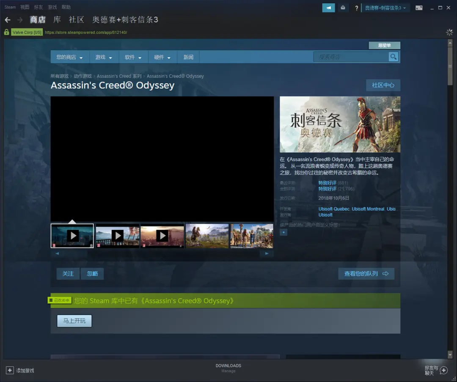Viewport: 457px width, 382px height.
Task: Expand the 软件 dropdown
Action: 133,57
